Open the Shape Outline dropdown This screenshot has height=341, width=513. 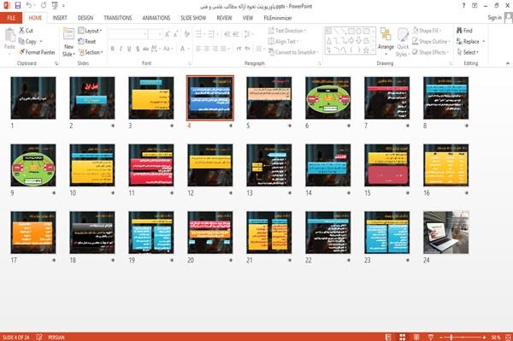click(x=431, y=42)
